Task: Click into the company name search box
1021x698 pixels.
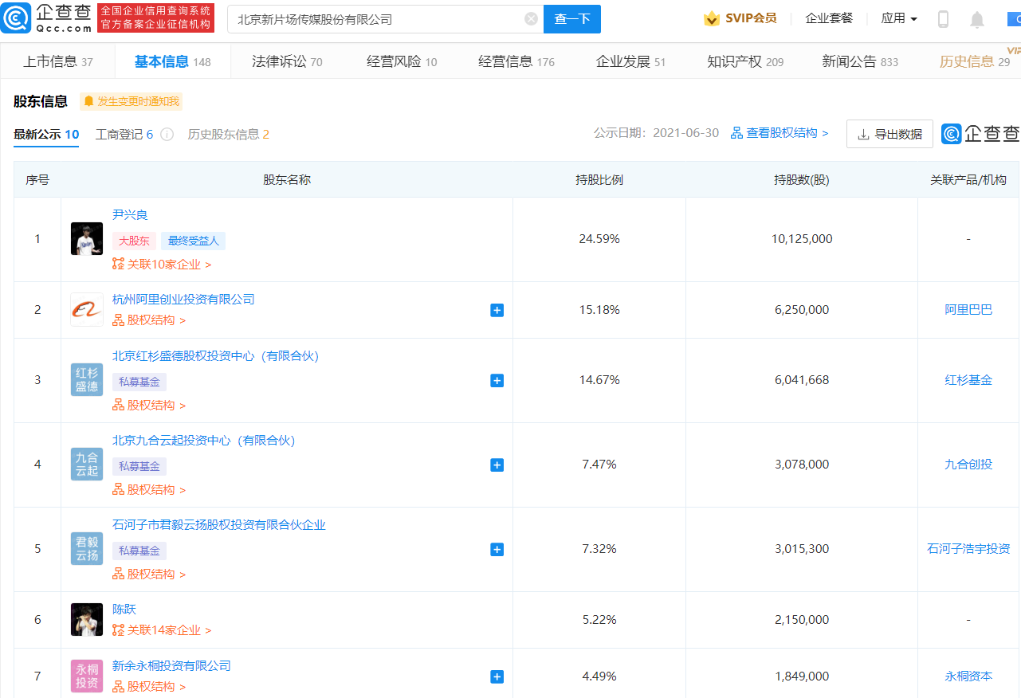Action: click(x=375, y=19)
